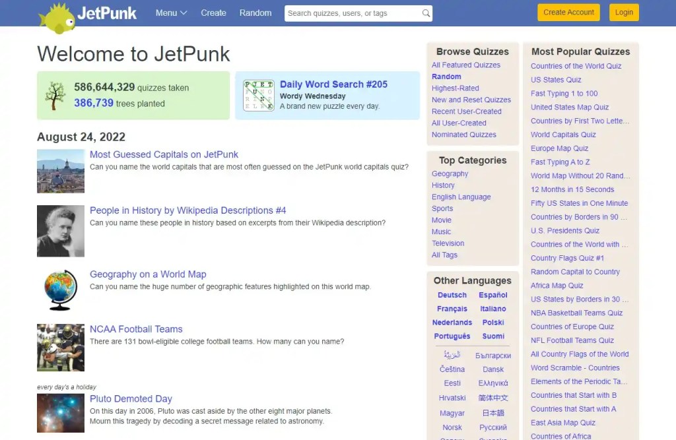The width and height of the screenshot is (676, 440).
Task: Open Recent User-Created quizzes
Action: click(x=467, y=111)
